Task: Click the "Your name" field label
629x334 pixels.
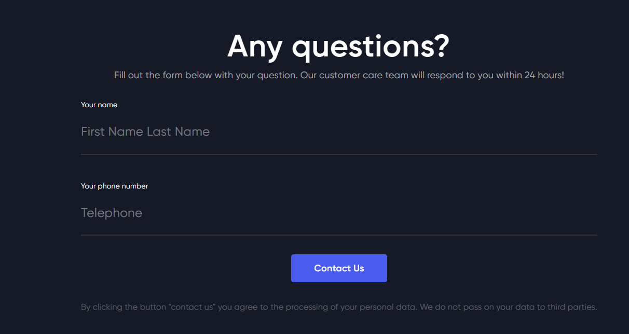Action: [x=99, y=105]
